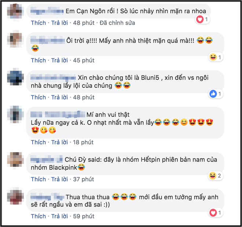
Task: Open profile name on 'Thua thua thua' comment
Action: 47,197
